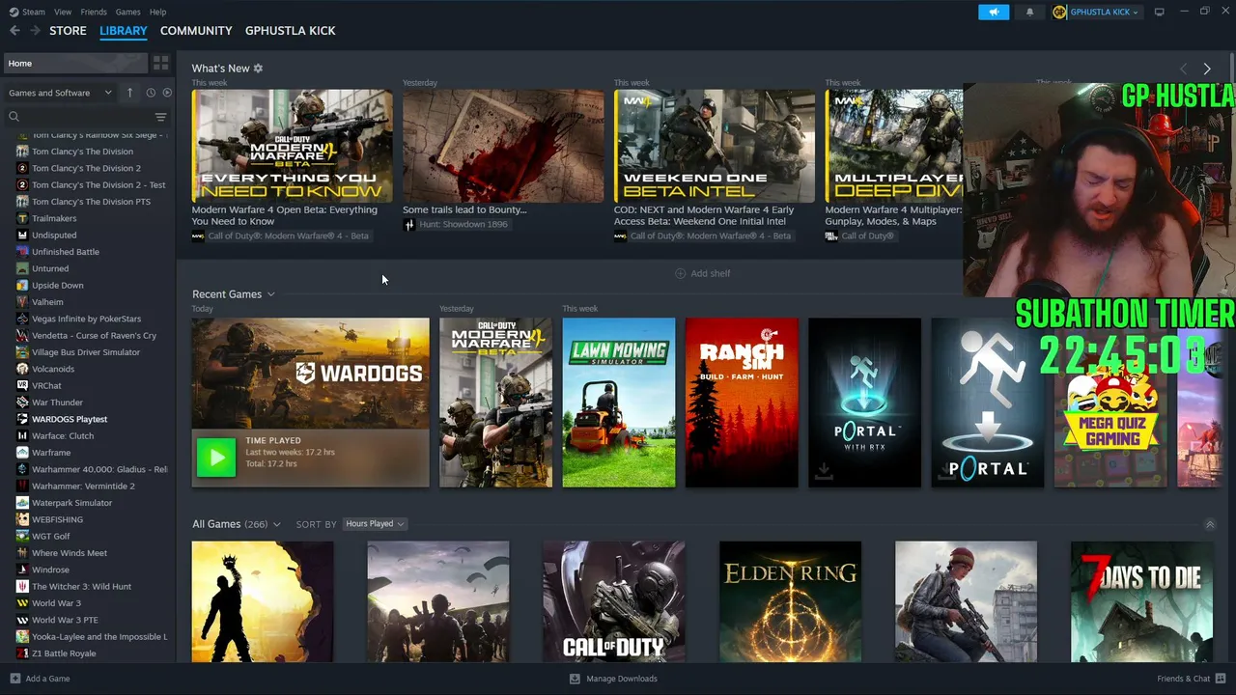Screen dimensions: 1236x695
Task: Open Elden Ring cover in All Games
Action: coord(790,602)
